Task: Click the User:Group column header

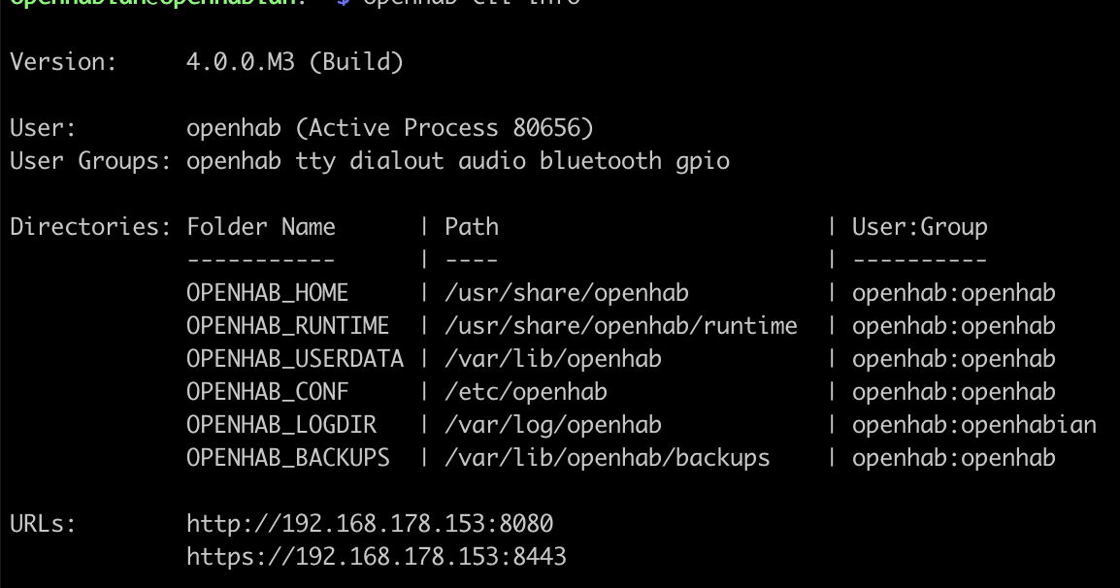Action: (x=919, y=227)
